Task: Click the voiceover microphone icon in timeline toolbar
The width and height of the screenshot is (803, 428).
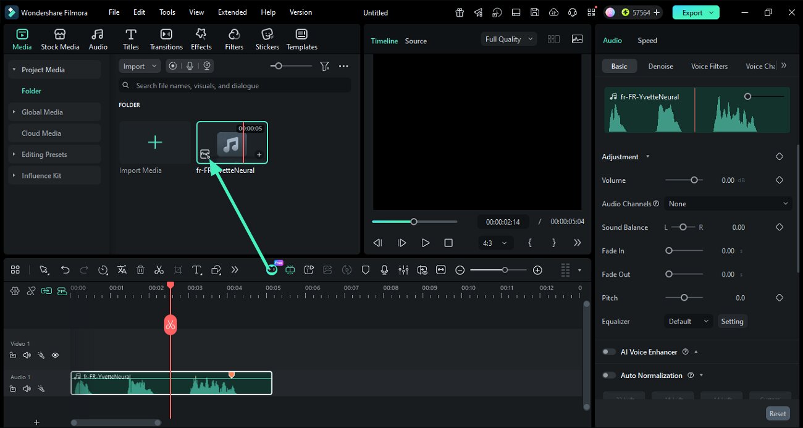Action: coord(384,270)
